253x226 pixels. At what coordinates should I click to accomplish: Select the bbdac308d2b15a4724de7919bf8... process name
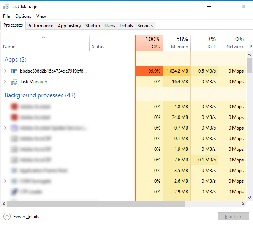click(53, 71)
